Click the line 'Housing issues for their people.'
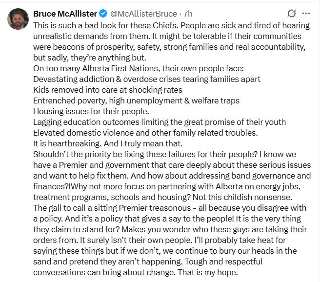This screenshot has height=282, width=320. [91, 111]
